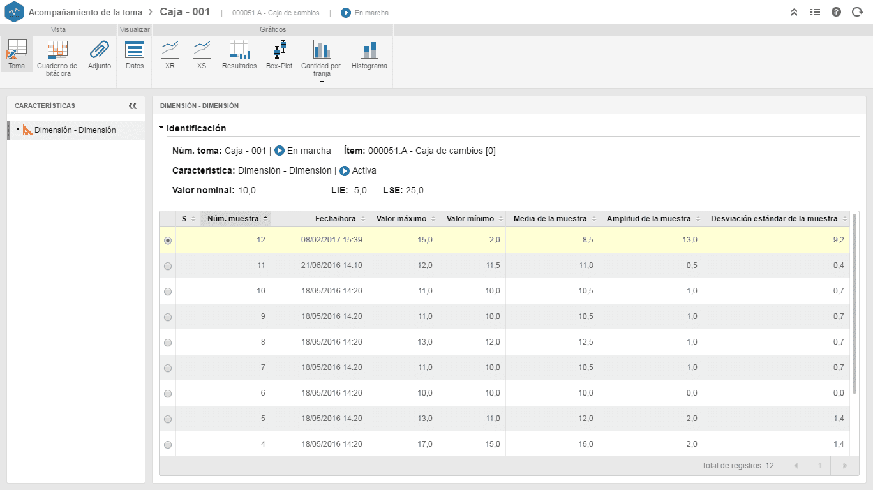Click Valor nominal 10,0 value
873x490 pixels.
point(247,190)
